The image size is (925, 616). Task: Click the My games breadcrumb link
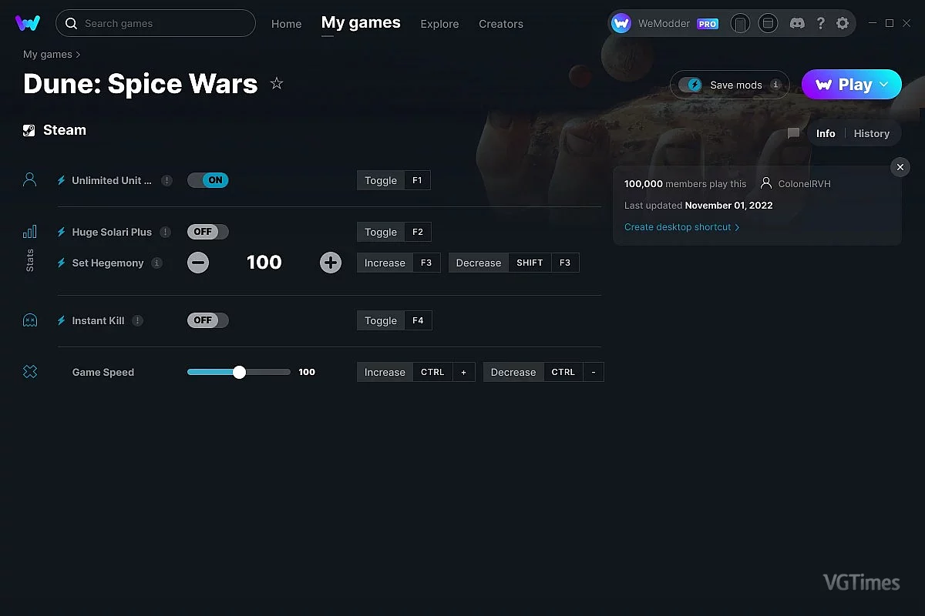click(48, 55)
